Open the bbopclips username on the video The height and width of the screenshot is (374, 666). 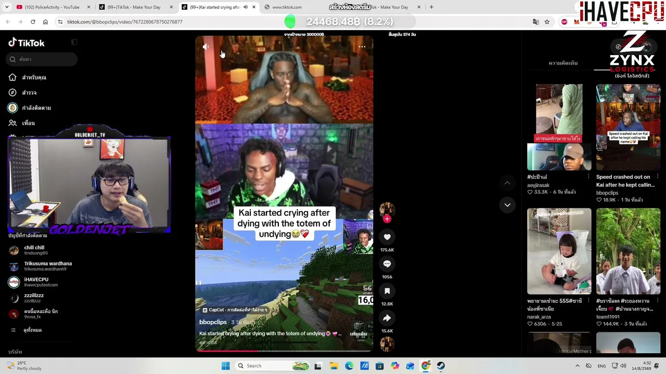click(213, 322)
